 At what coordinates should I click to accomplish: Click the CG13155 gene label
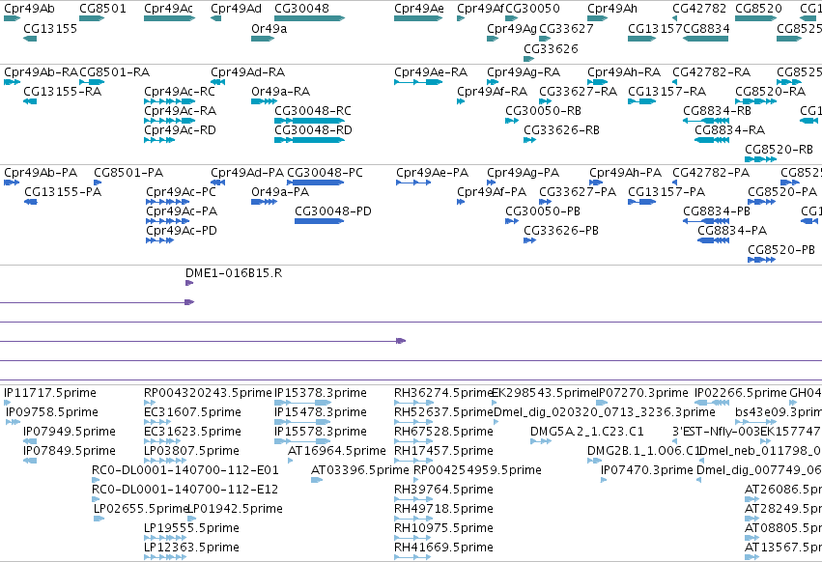point(50,28)
